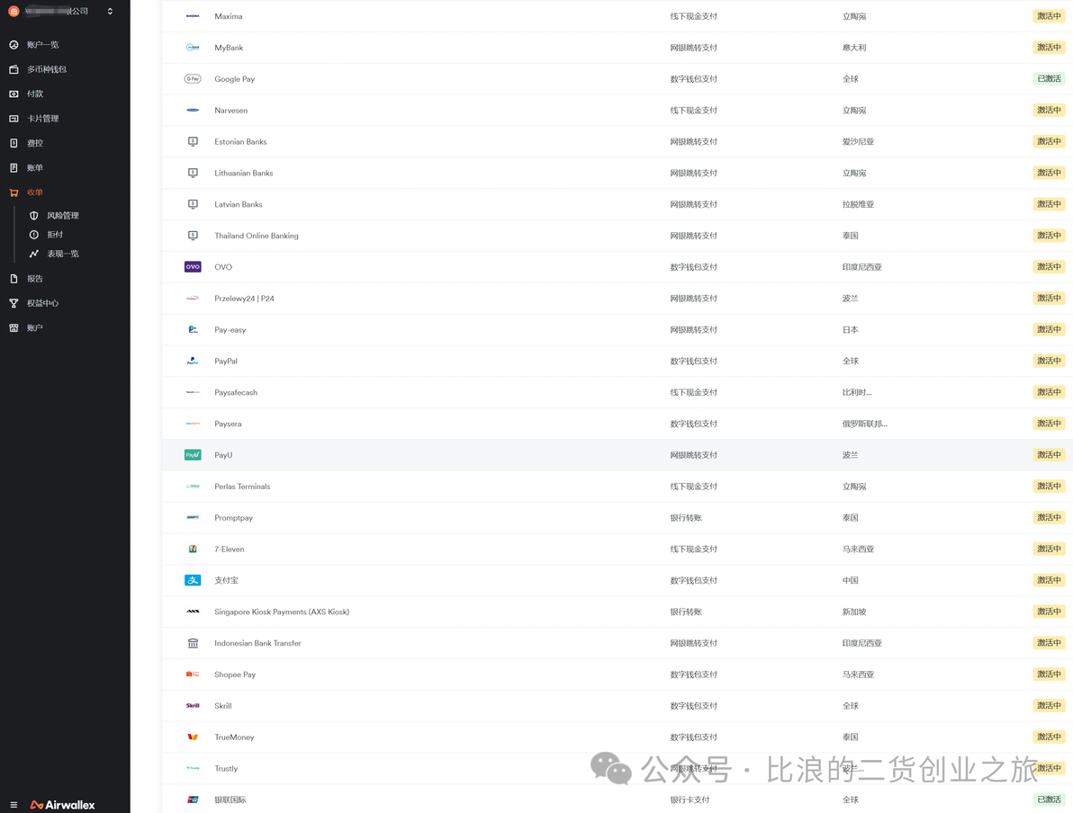Open the Przelewy24 | P24 row
1073x813 pixels.
pyautogui.click(x=618, y=298)
